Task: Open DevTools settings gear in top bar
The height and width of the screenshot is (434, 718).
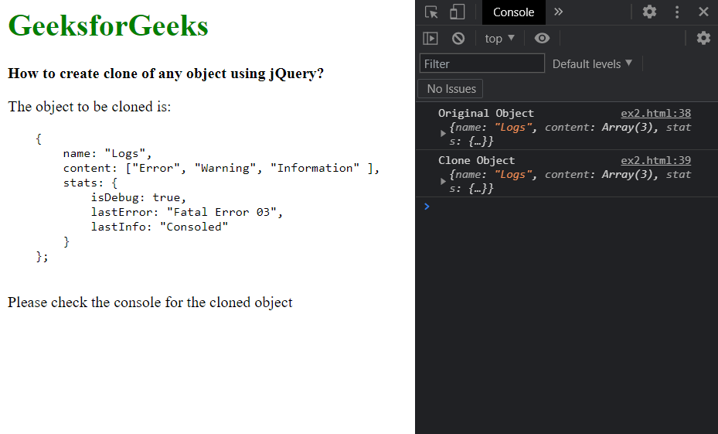Action: pyautogui.click(x=649, y=12)
